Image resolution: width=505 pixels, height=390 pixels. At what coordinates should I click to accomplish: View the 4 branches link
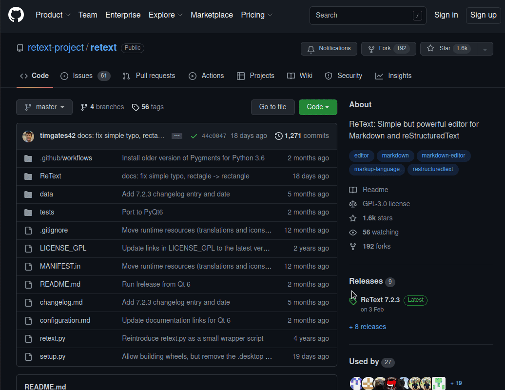tap(102, 107)
